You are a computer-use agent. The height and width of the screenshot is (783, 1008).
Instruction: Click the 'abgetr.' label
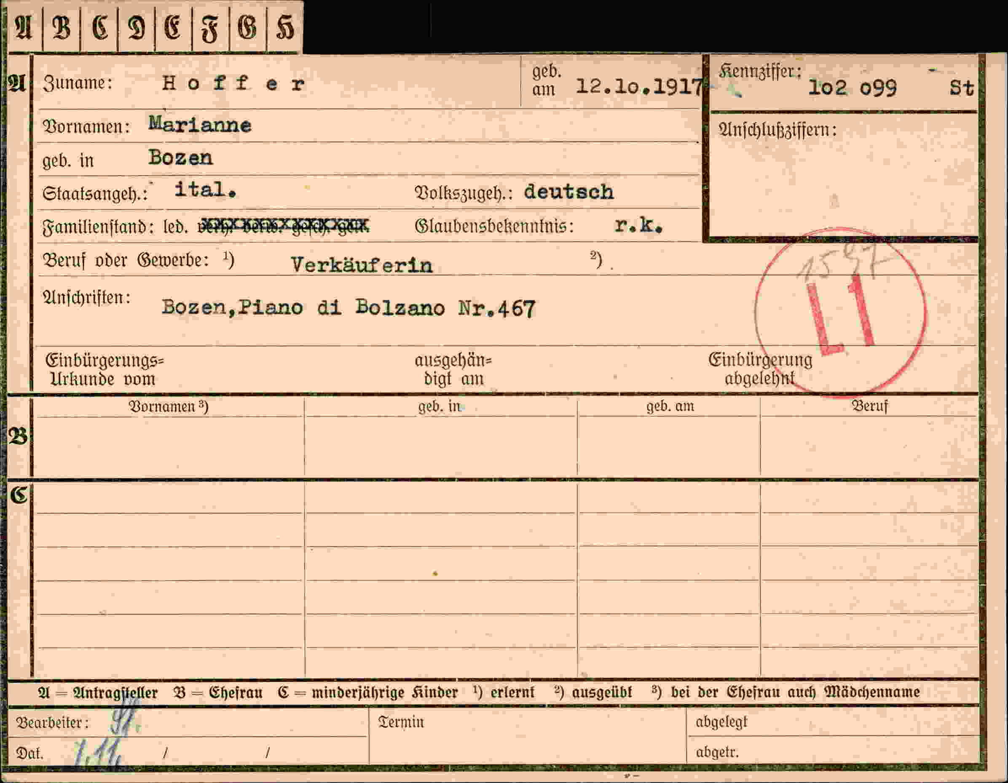click(x=717, y=753)
